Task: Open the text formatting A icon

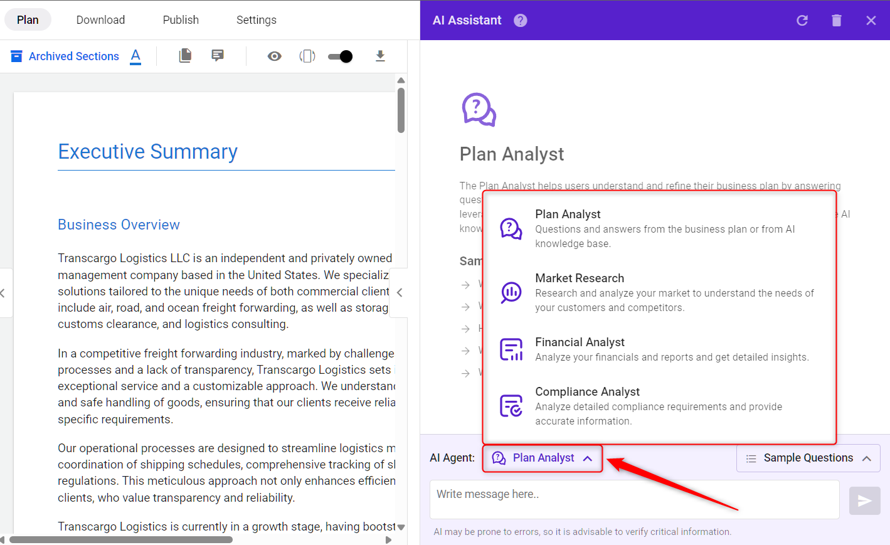Action: coord(135,56)
